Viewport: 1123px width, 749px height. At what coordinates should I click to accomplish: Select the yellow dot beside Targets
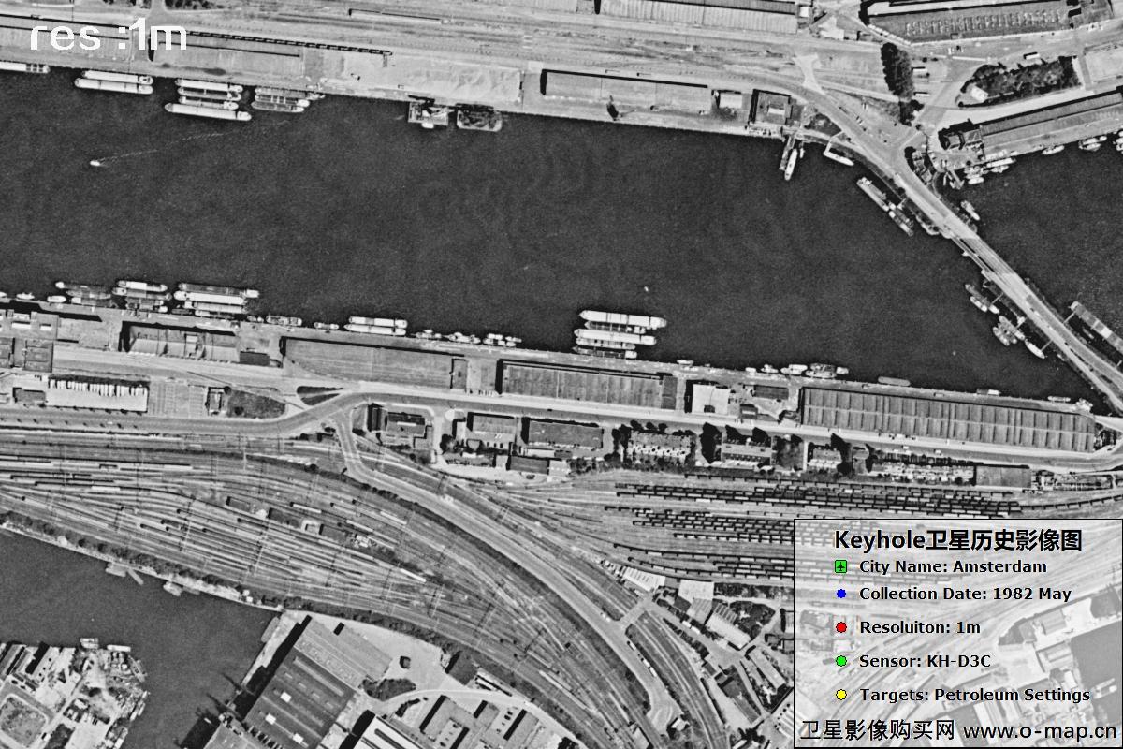pyautogui.click(x=840, y=695)
